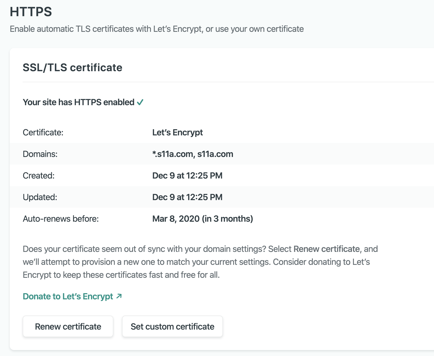Select the Let's Encrypt certificate value
Screen dimensions: 434x356
point(177,132)
